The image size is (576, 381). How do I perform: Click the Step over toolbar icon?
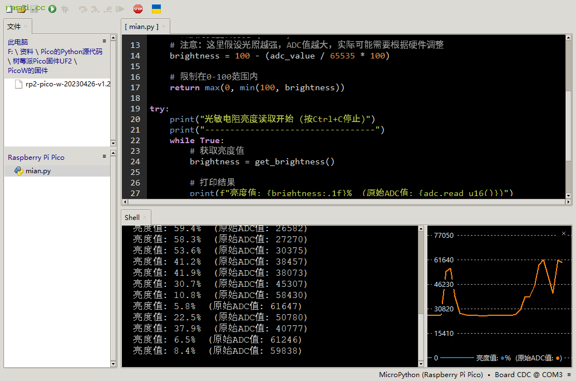pos(83,9)
